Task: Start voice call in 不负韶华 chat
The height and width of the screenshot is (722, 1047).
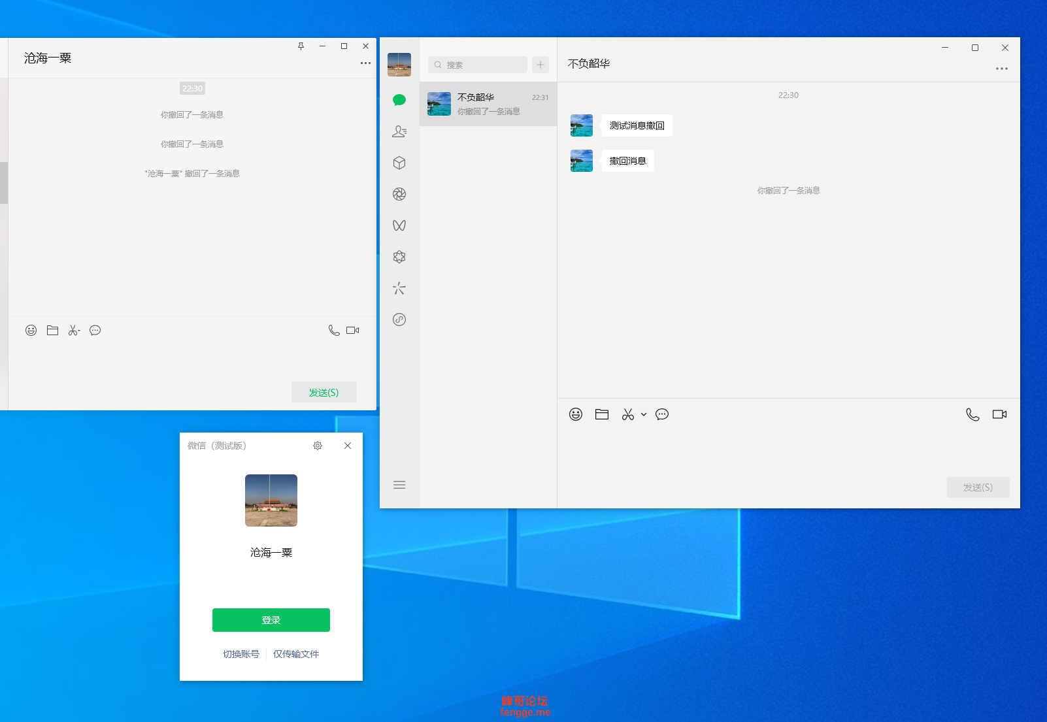Action: (x=972, y=414)
